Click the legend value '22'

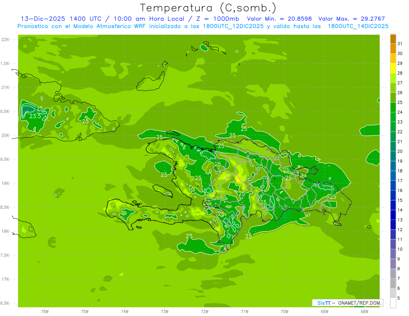pyautogui.click(x=400, y=132)
